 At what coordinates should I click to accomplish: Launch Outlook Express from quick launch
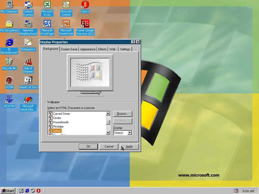coord(33,191)
